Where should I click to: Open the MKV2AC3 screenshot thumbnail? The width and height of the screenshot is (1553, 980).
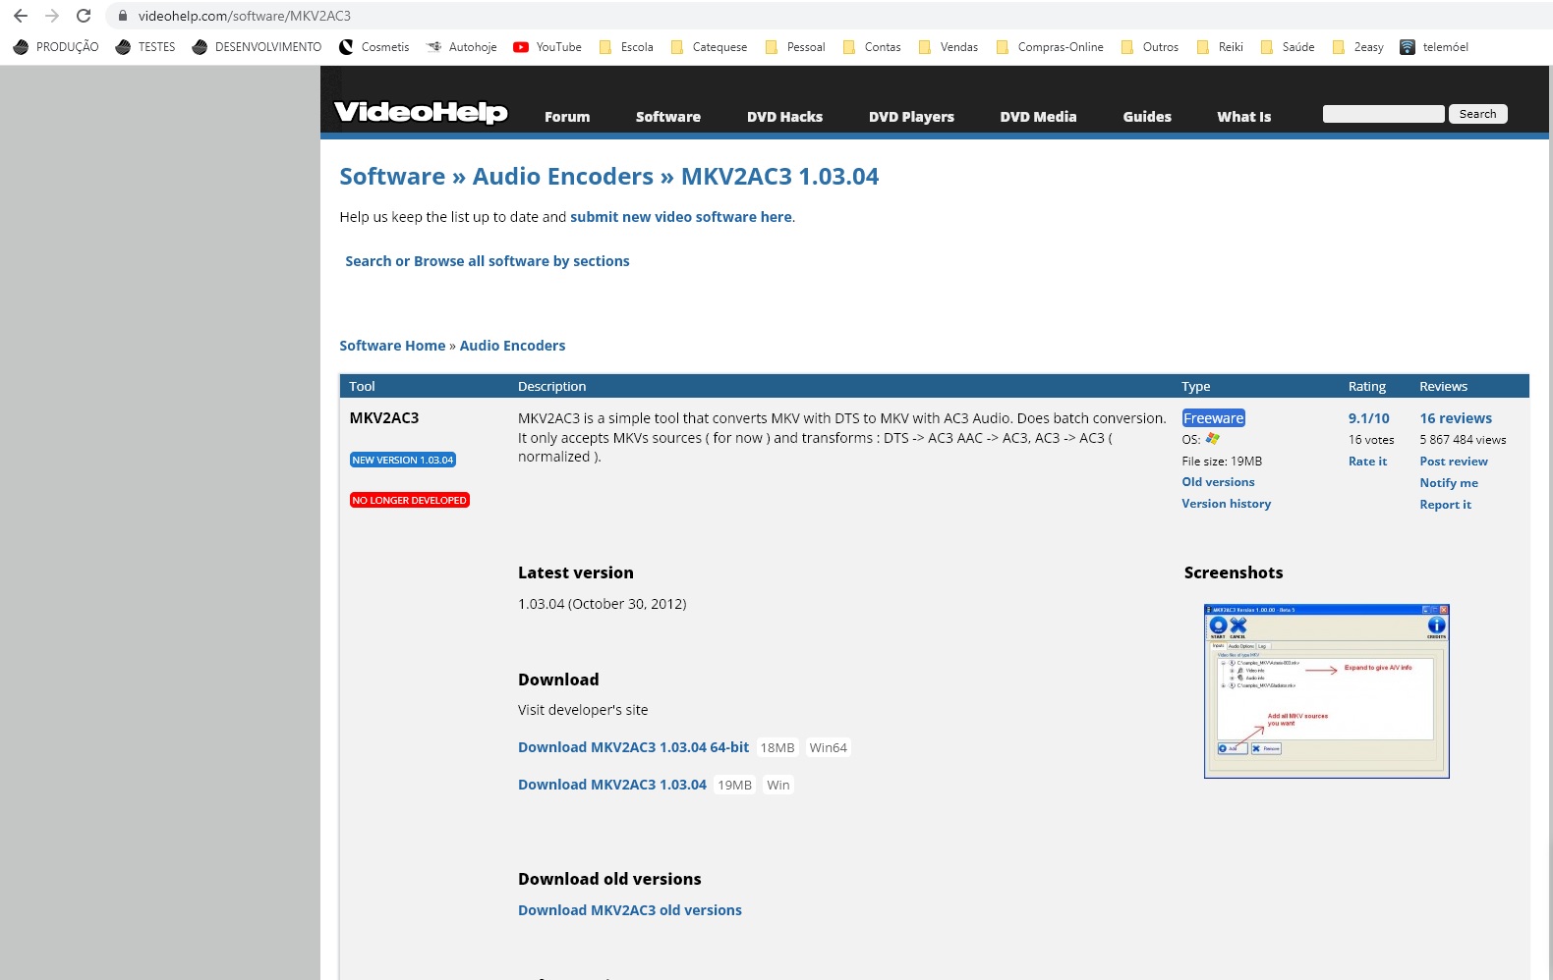(x=1327, y=691)
